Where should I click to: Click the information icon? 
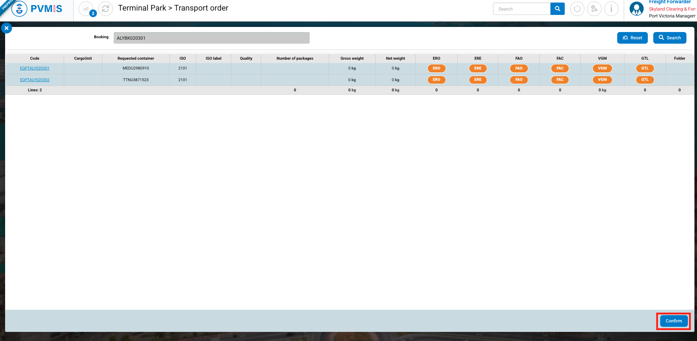click(611, 9)
